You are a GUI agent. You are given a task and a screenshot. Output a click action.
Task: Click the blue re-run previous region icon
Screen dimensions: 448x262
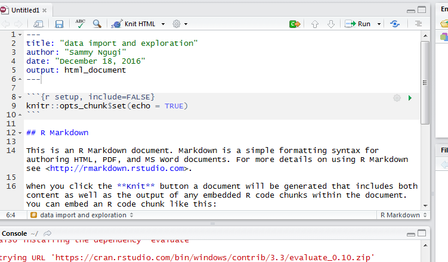(x=395, y=24)
